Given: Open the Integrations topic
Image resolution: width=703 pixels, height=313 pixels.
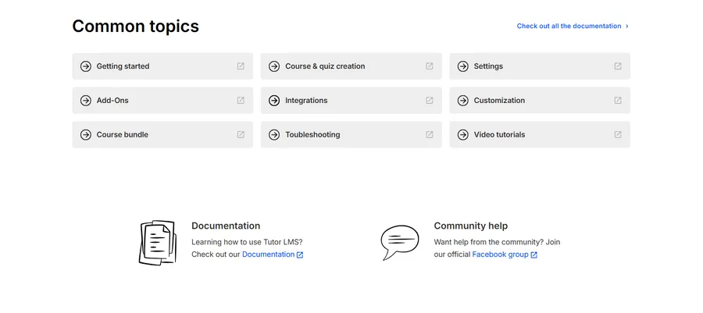Looking at the screenshot, I should [351, 101].
